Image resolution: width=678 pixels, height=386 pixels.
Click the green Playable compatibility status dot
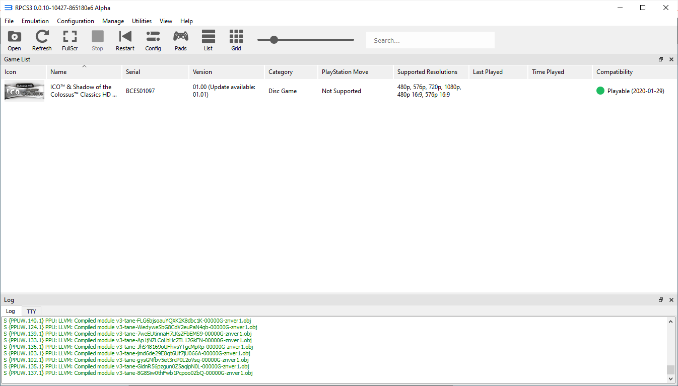[600, 91]
